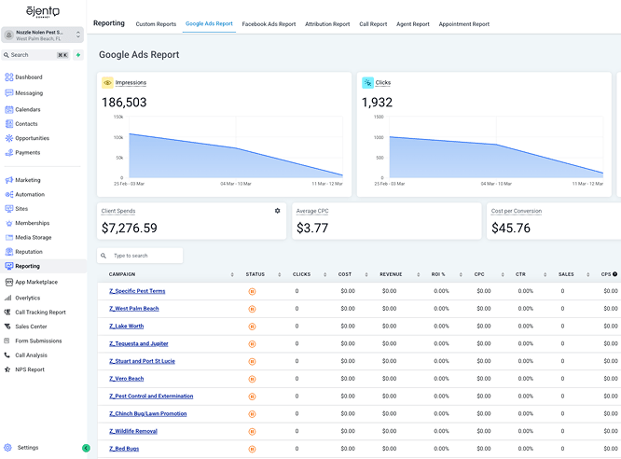Click the Opportunities sidebar icon
Viewport: 621px width, 459px height.
click(8, 138)
